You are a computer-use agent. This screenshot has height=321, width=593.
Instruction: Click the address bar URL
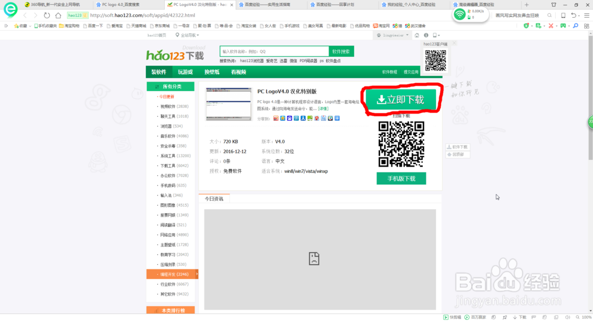point(142,15)
